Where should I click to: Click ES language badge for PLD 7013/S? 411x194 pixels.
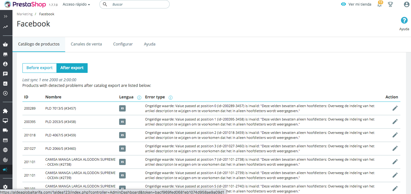(122, 108)
